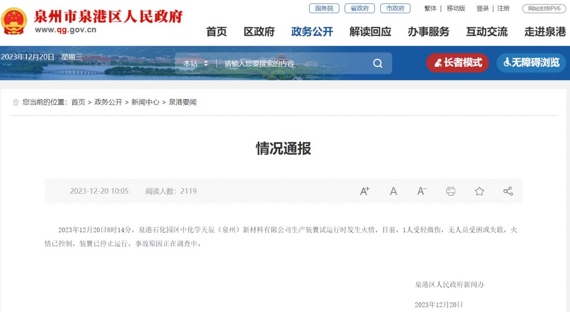Share the article via share icon
This screenshot has height=312, width=570.
508,191
